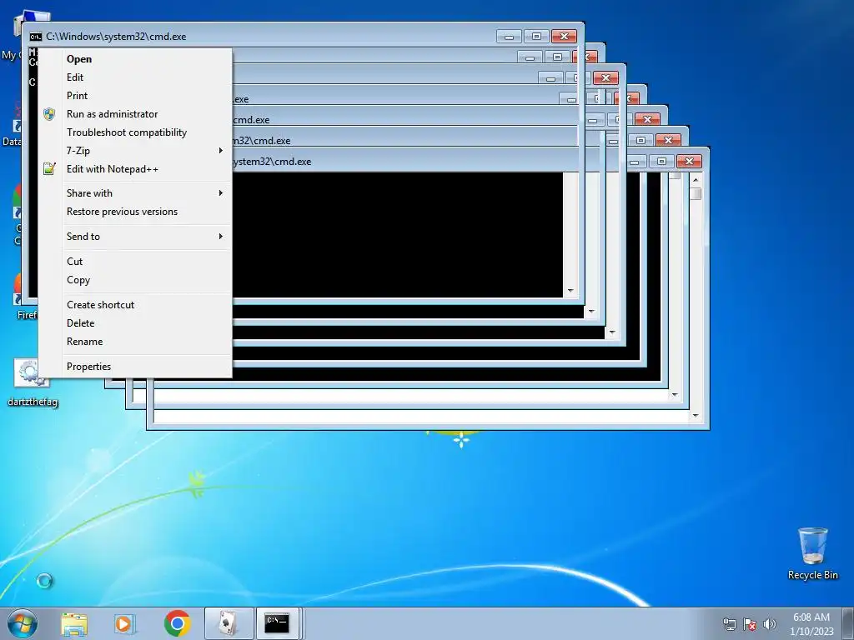The width and height of the screenshot is (854, 640).
Task: Click the Show desktop button
Action: point(848,623)
